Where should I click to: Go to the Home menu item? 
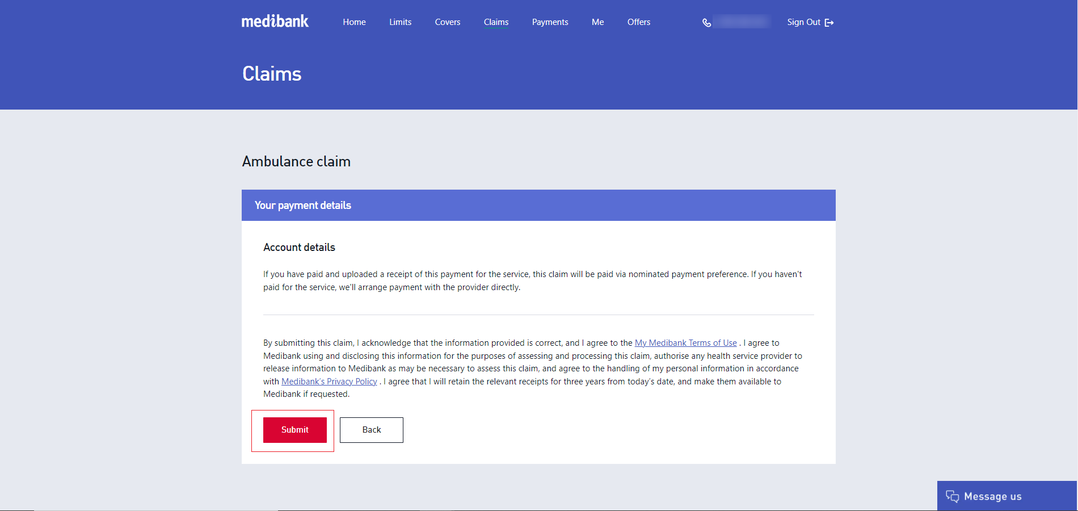click(354, 22)
